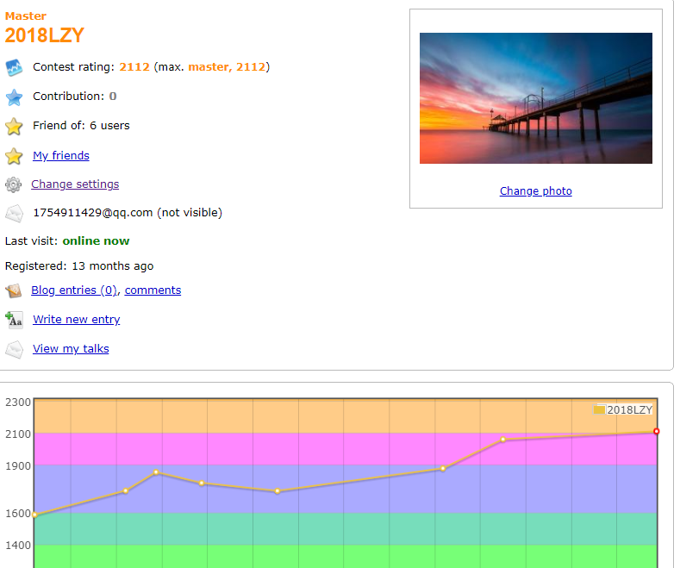
Task: Click the 1600 y-axis label
Action: (18, 514)
